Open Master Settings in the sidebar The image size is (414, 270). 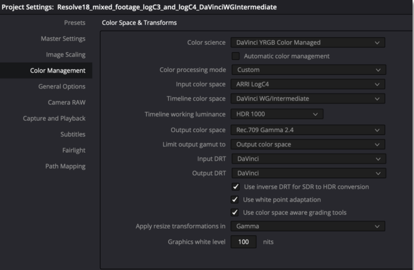(63, 39)
